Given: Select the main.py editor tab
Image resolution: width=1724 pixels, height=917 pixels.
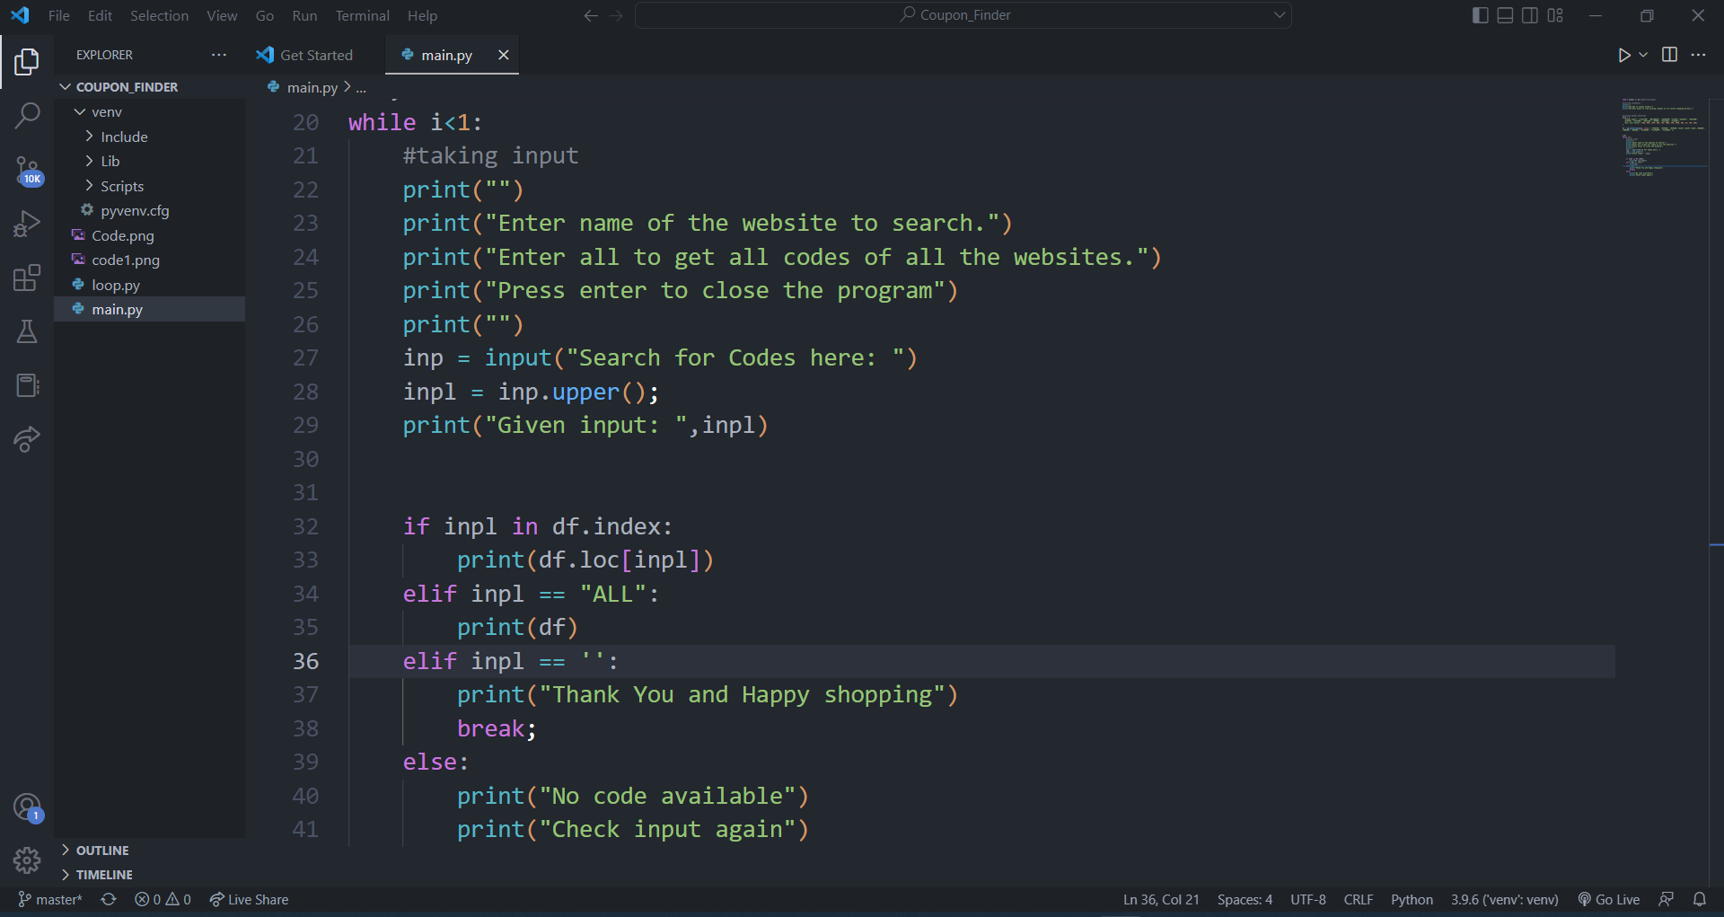Looking at the screenshot, I should point(445,55).
